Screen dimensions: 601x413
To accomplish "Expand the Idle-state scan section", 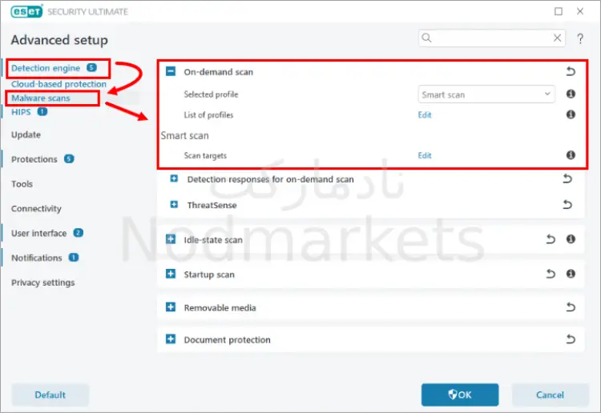I will [x=171, y=239].
